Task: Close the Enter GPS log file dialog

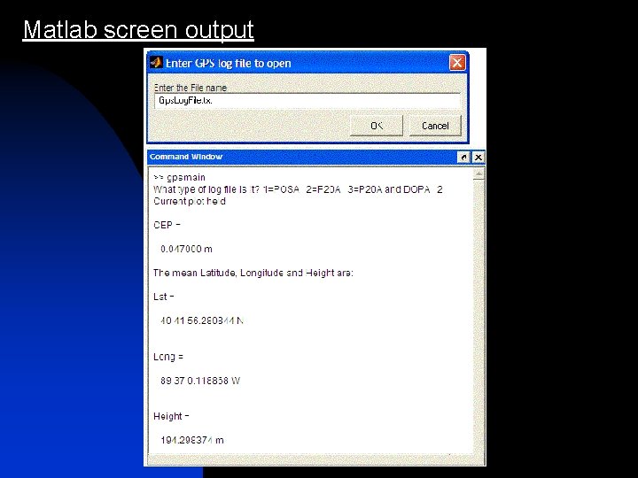Action: [457, 63]
